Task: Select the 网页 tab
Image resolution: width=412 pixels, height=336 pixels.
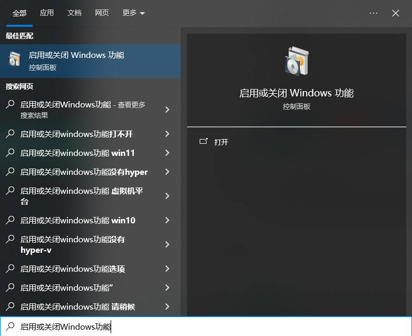Action: coord(102,13)
